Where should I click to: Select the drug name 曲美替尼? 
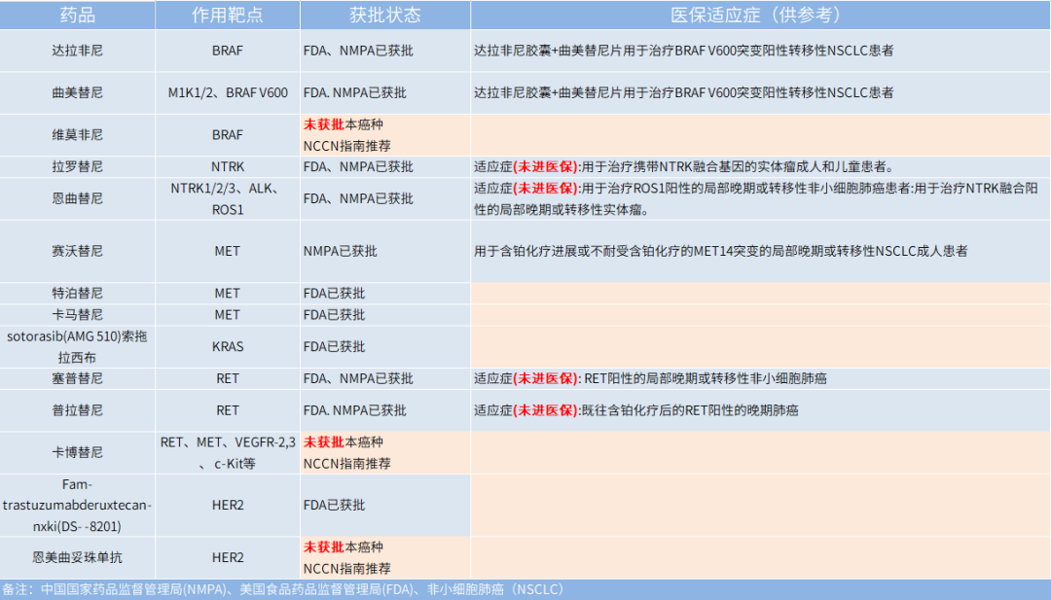click(x=78, y=92)
